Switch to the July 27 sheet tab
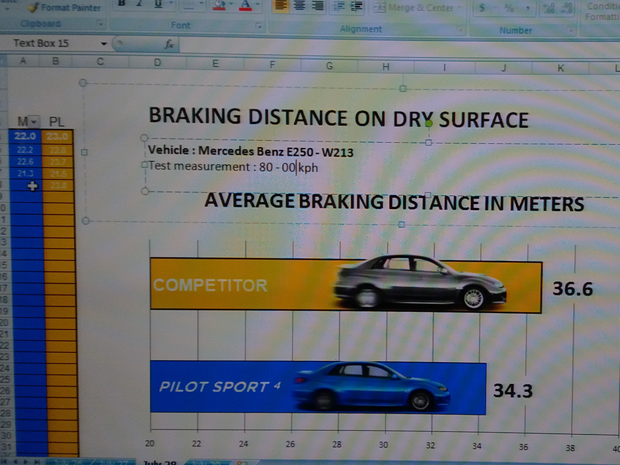620x465 pixels. pyautogui.click(x=113, y=463)
